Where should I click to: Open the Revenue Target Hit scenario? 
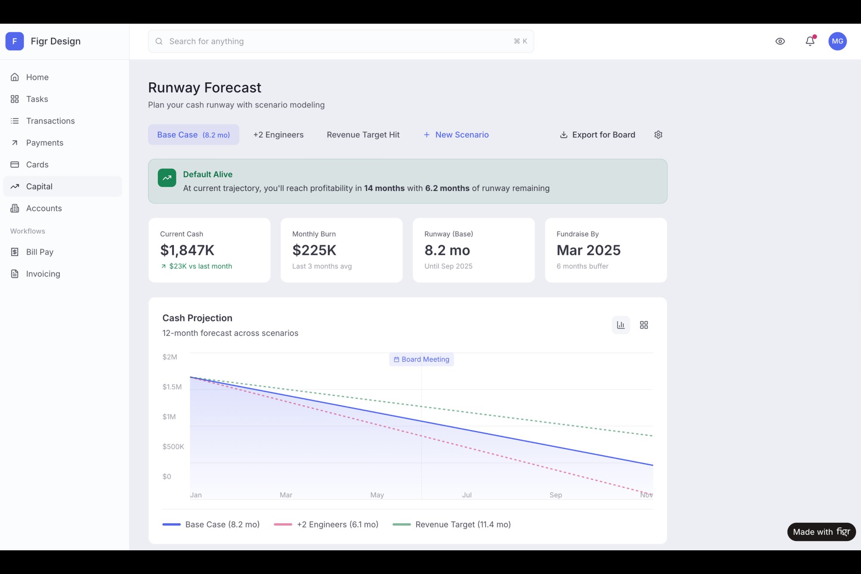click(x=363, y=134)
